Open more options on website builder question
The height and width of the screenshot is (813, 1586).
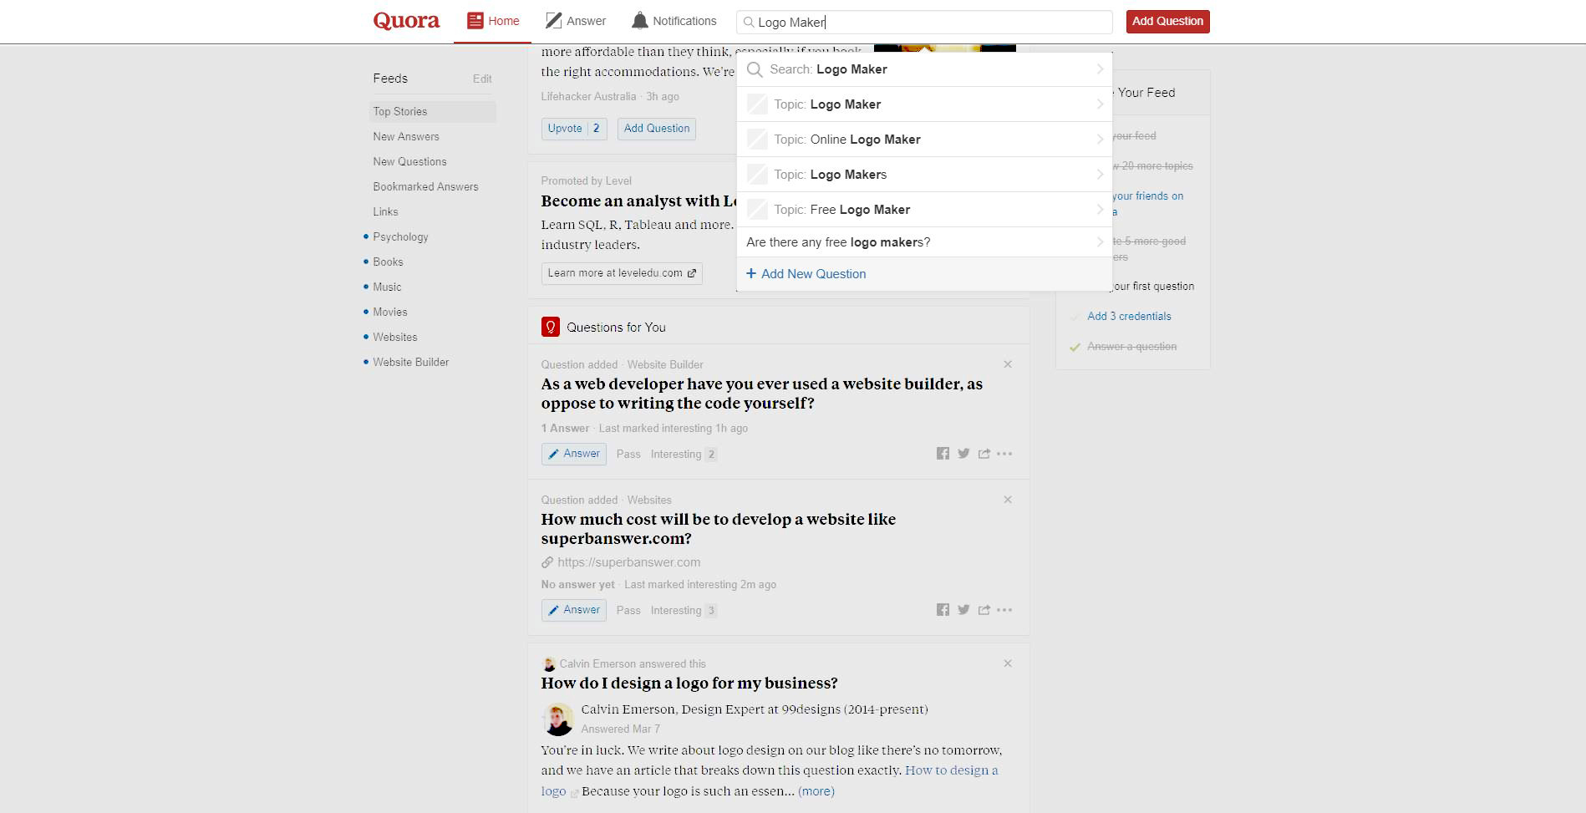(x=1004, y=454)
